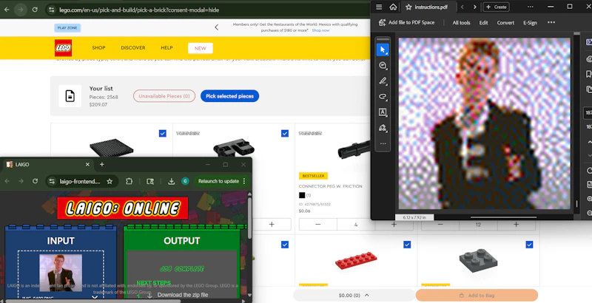This screenshot has width=592, height=303.
Task: Uncheck the black baseplate piece checkbox
Action: tap(162, 134)
